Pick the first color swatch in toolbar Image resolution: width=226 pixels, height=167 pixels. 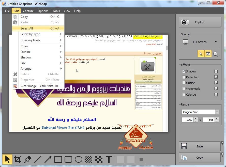point(121,159)
